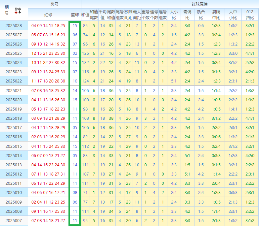Click sum value 132 in row 2025024
Image resolution: width=259 pixels, height=226 pixels.
tap(85, 62)
